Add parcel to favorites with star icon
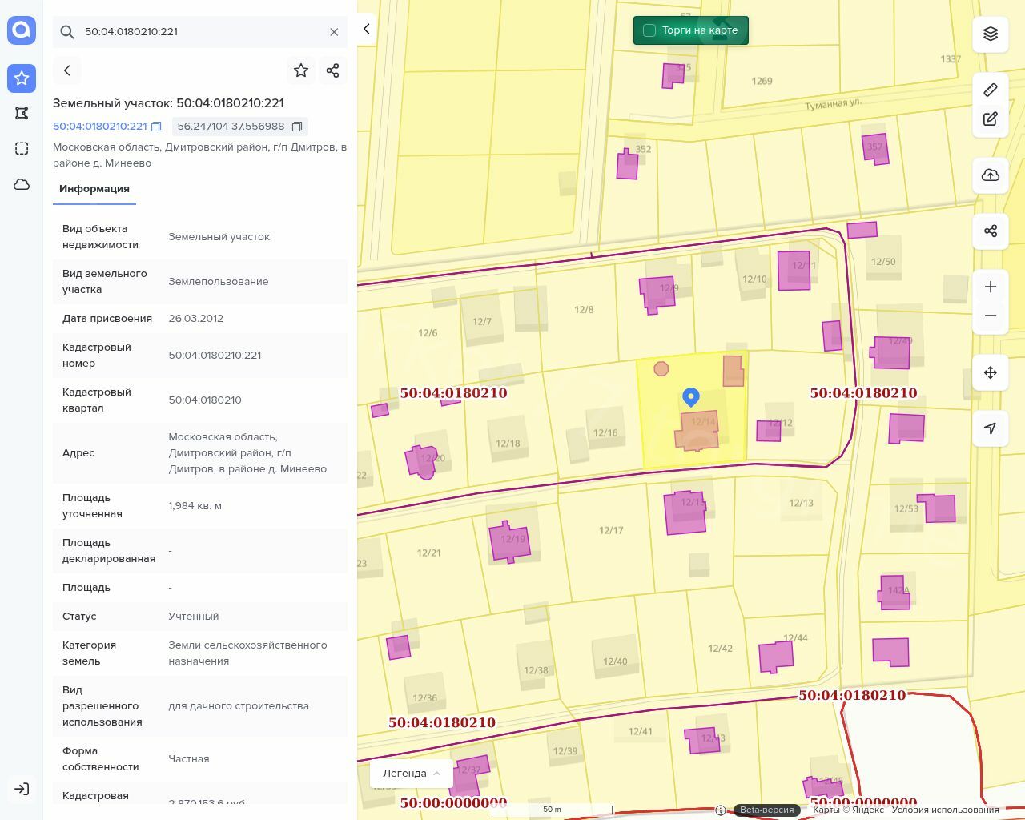 click(301, 70)
